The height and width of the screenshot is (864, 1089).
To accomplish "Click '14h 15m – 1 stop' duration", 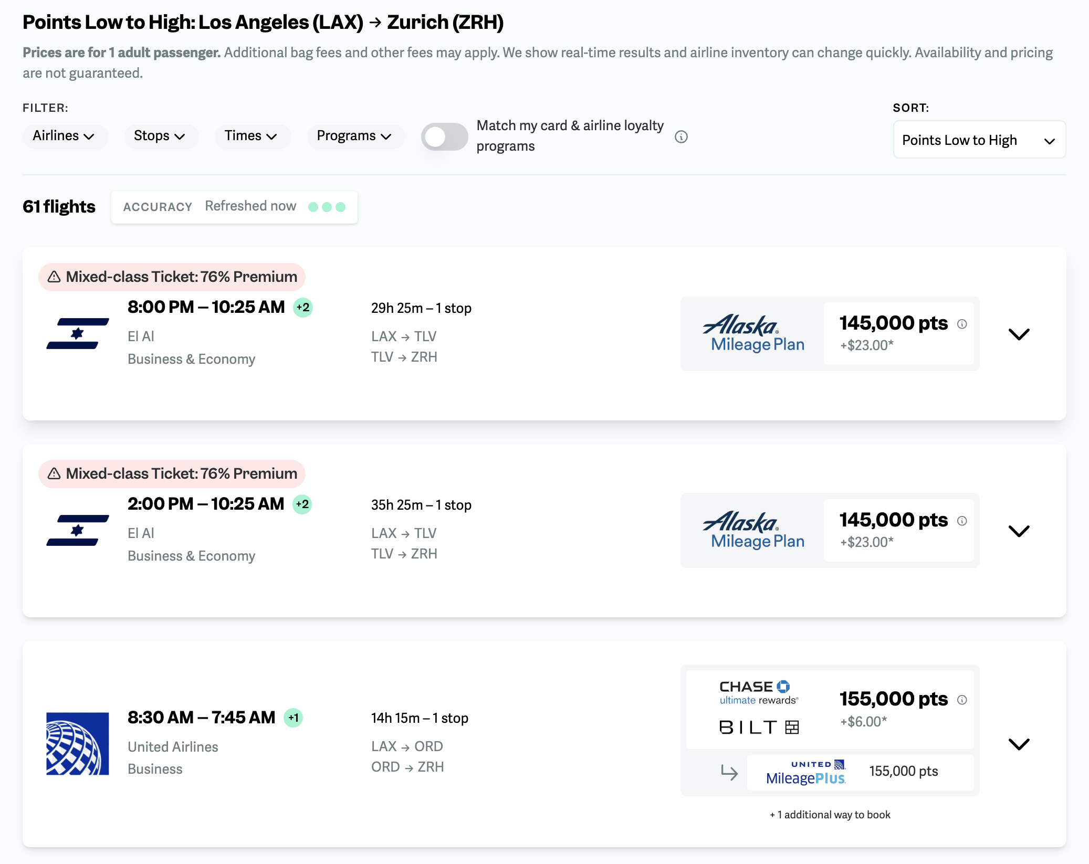I will (420, 718).
